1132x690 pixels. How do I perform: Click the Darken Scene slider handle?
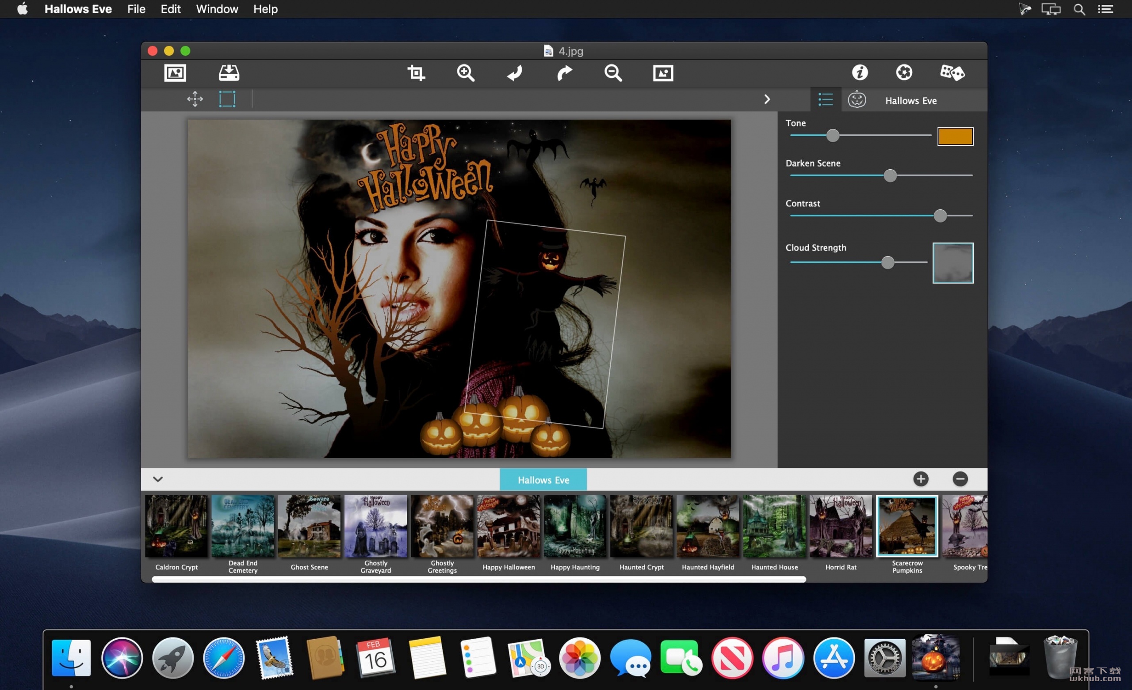tap(890, 175)
